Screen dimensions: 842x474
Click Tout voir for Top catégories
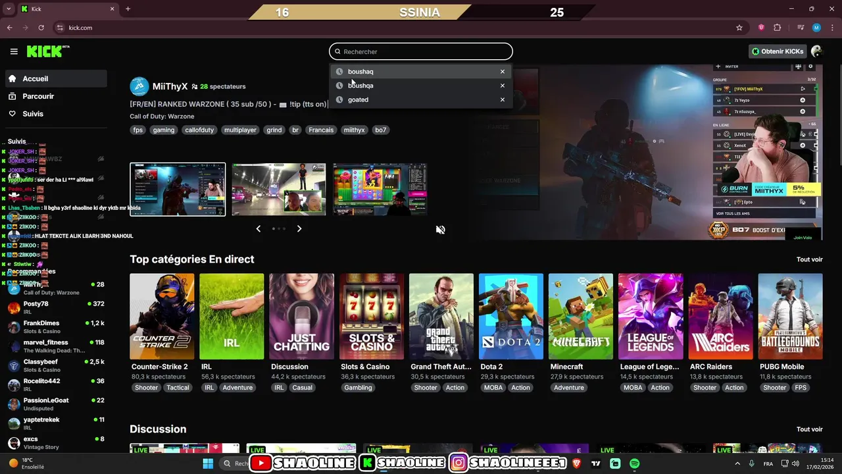pos(809,259)
